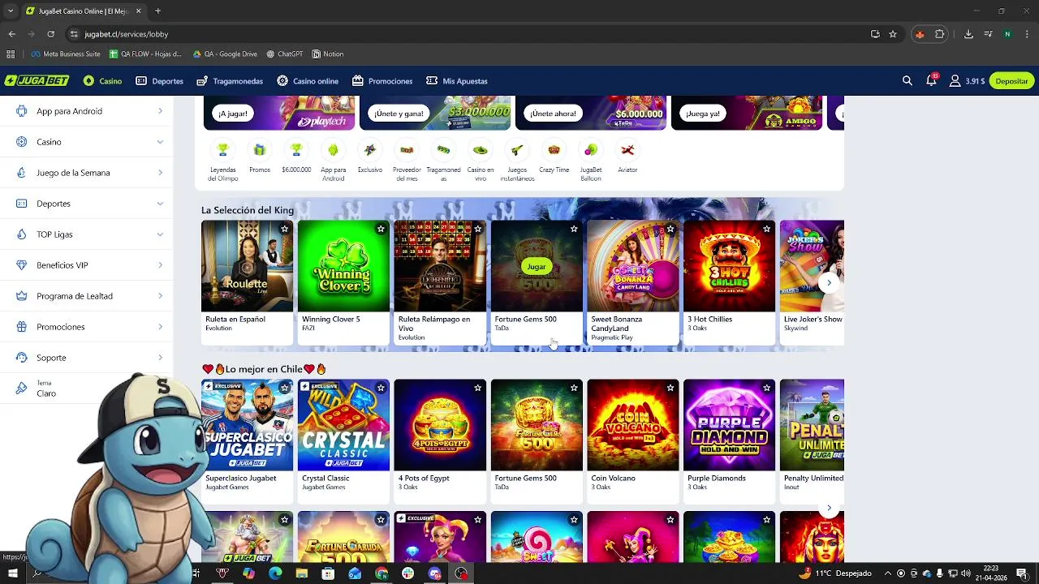
Task: Favorite the Ruleta Relámpago en Vivo game
Action: tap(477, 230)
